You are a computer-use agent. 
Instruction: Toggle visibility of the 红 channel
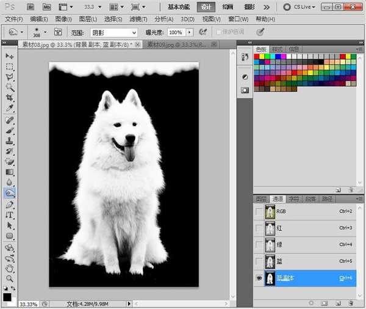[x=260, y=228]
